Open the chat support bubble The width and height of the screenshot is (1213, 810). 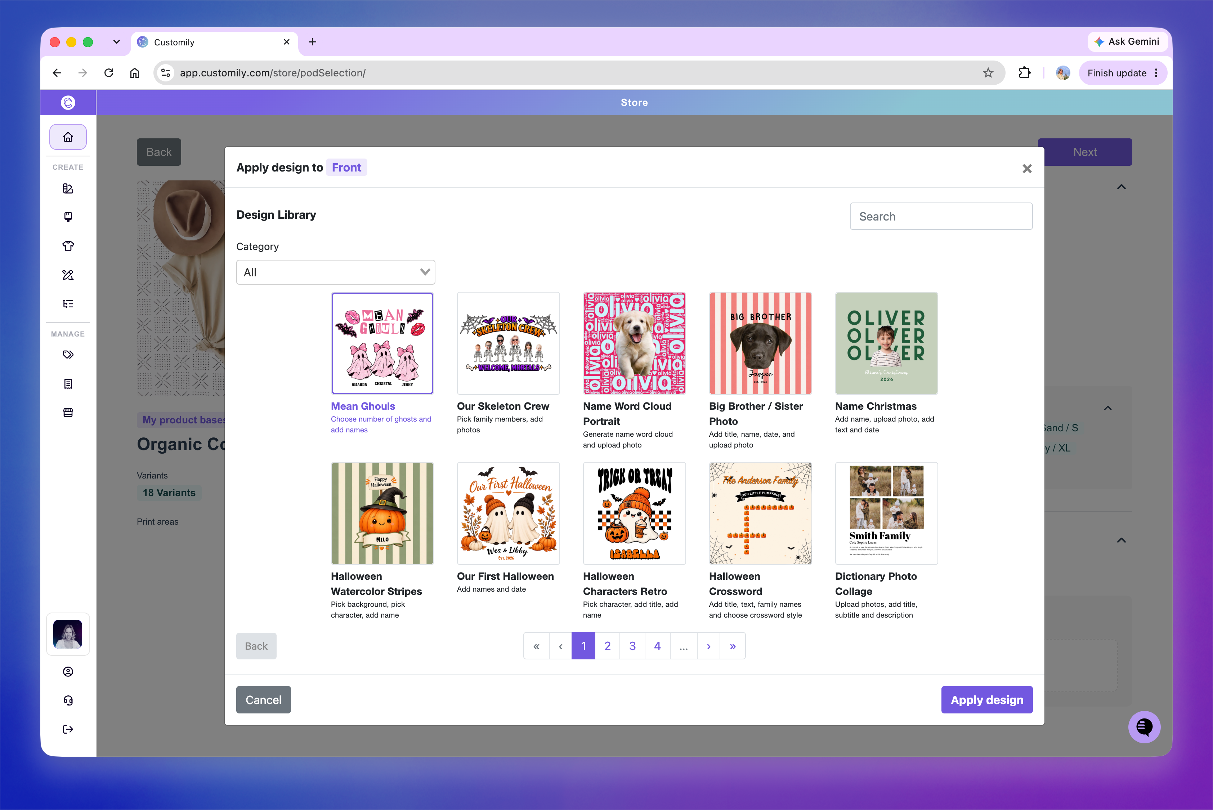coord(1144,727)
